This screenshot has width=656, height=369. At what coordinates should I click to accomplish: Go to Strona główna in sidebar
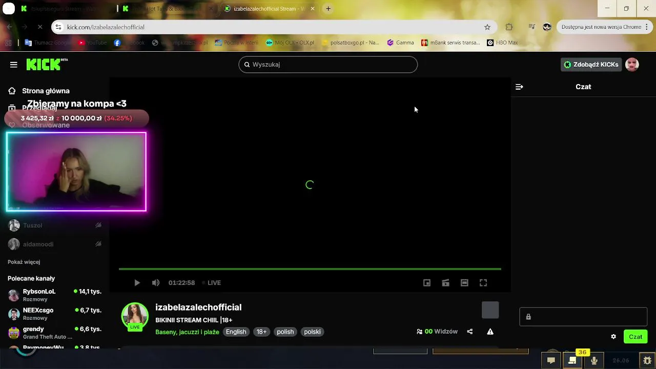tap(46, 91)
